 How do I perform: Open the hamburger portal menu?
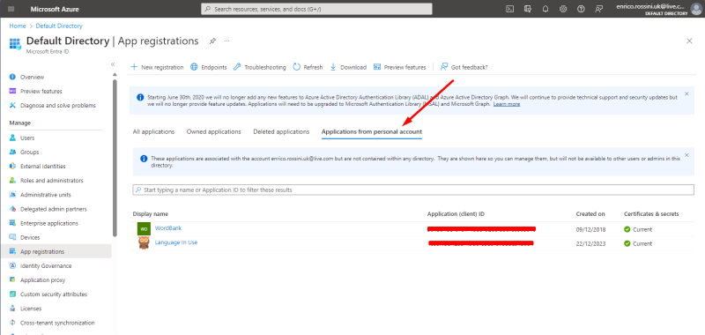pos(11,9)
